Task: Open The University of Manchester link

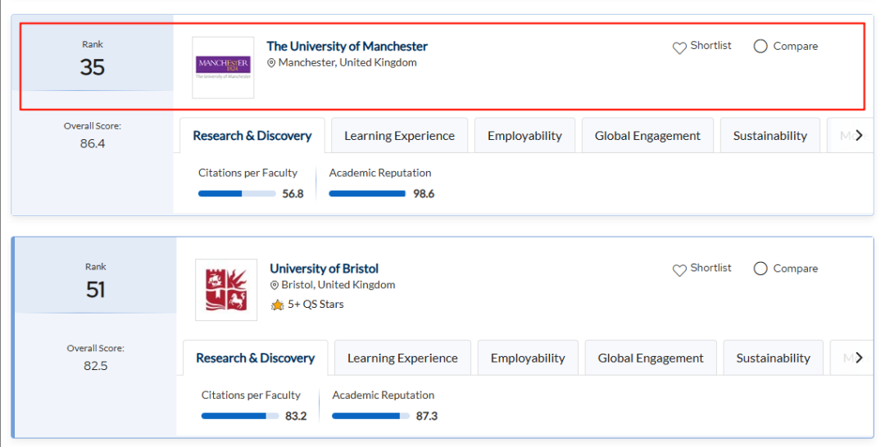Action: 347,46
